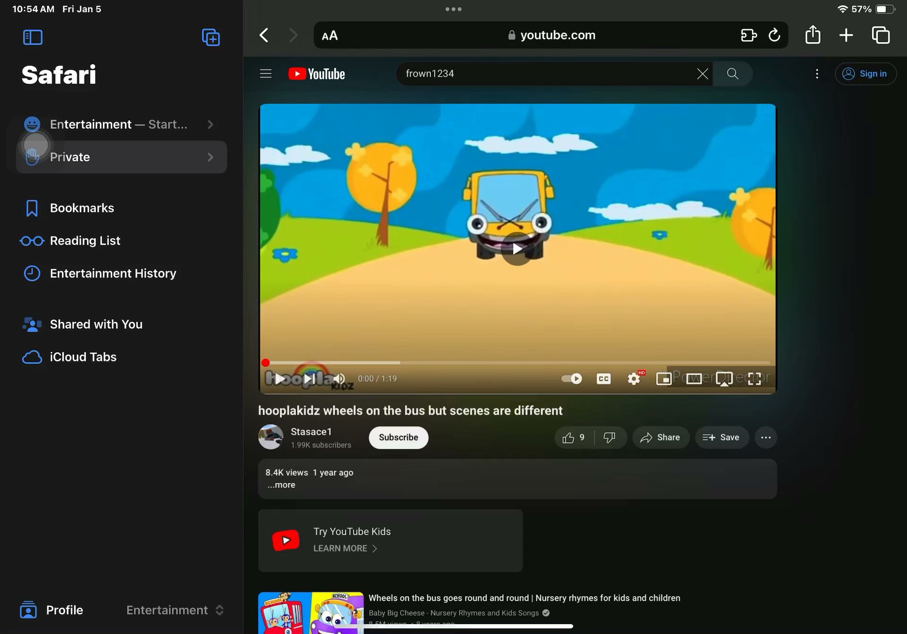
Task: Mute the video volume speaker
Action: tap(339, 379)
